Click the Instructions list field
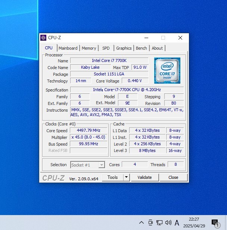Screen dimensions: 227x230 (x=127, y=112)
